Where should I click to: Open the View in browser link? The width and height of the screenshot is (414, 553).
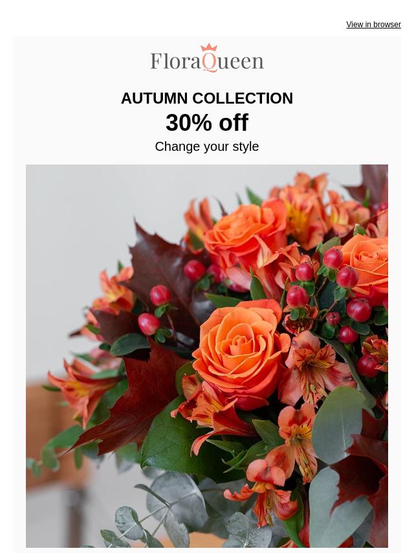(373, 25)
